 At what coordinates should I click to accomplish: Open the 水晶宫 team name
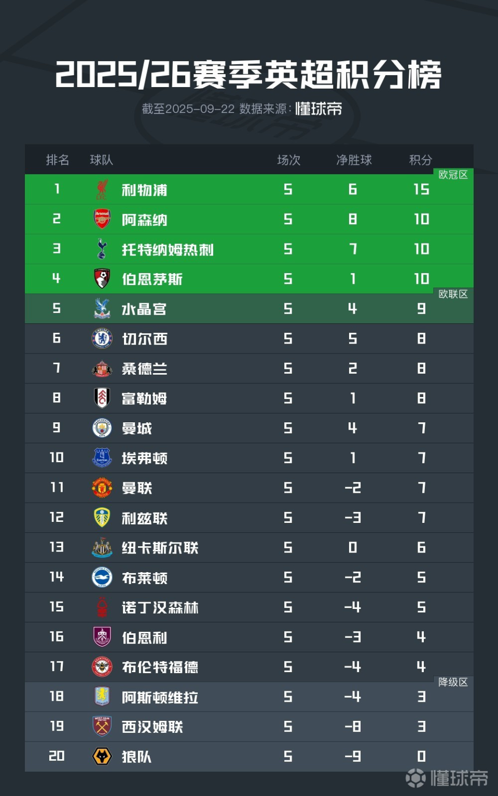144,309
